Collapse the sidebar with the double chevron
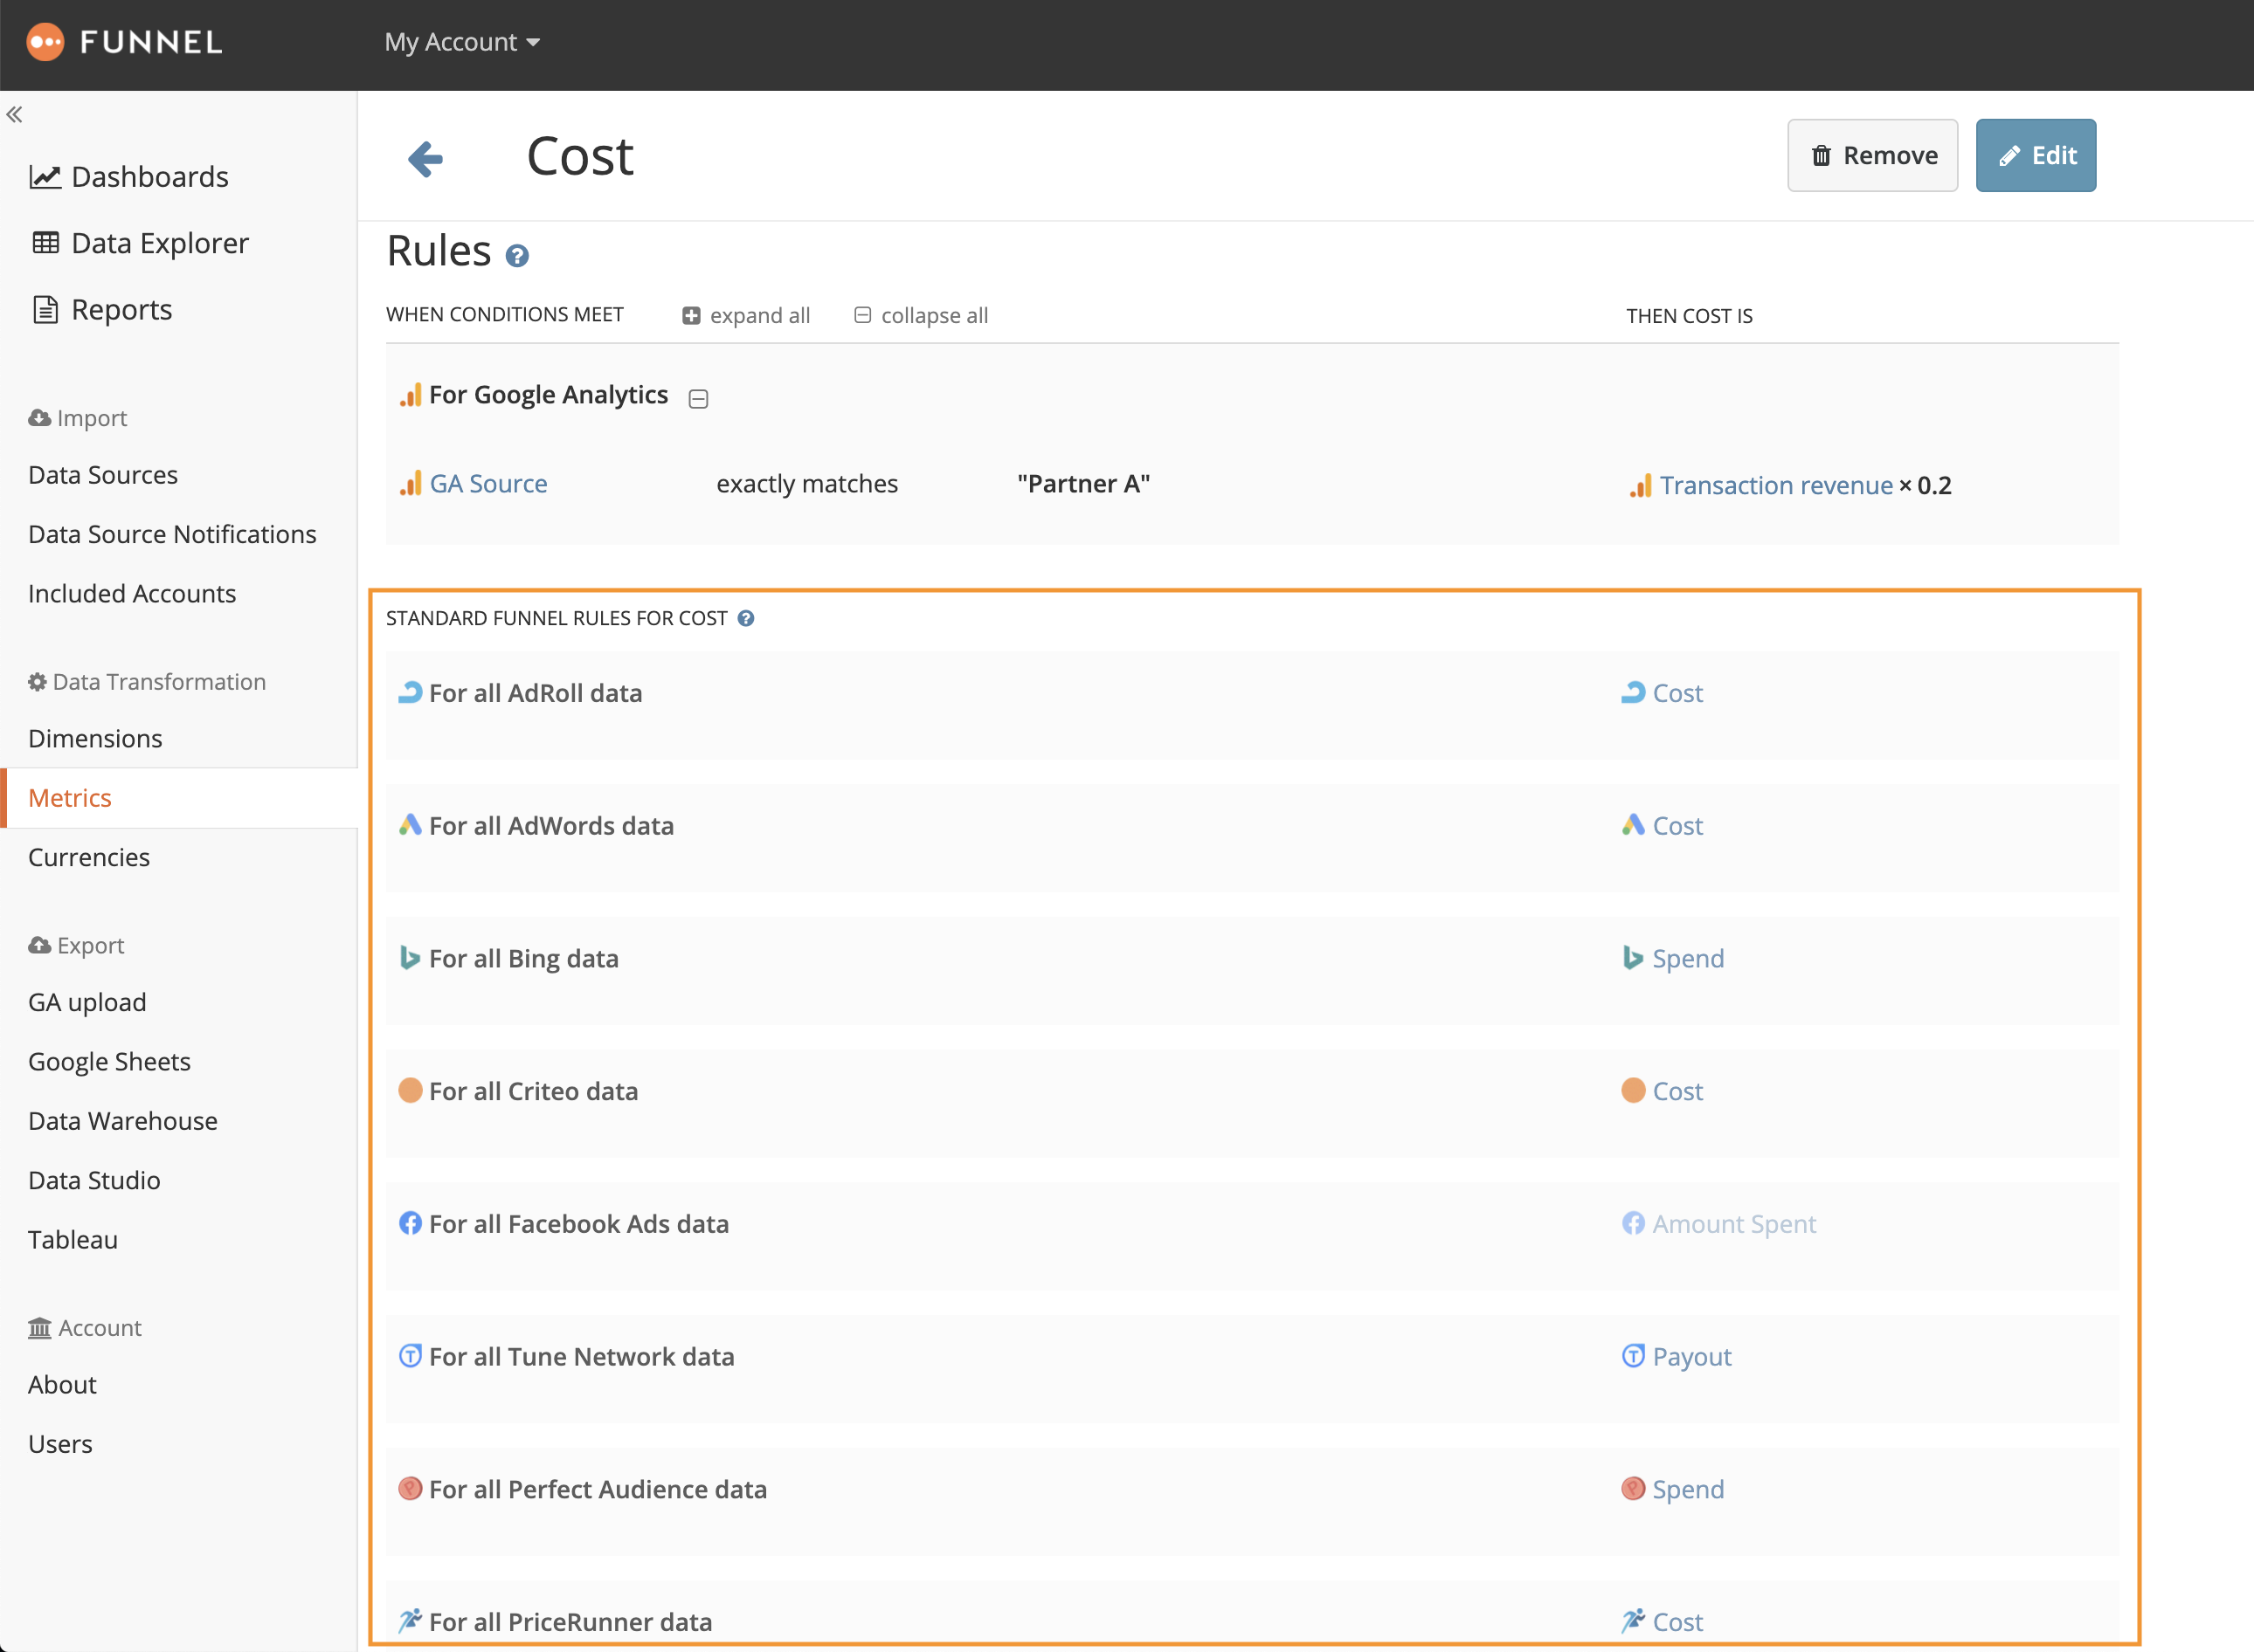 coord(14,114)
